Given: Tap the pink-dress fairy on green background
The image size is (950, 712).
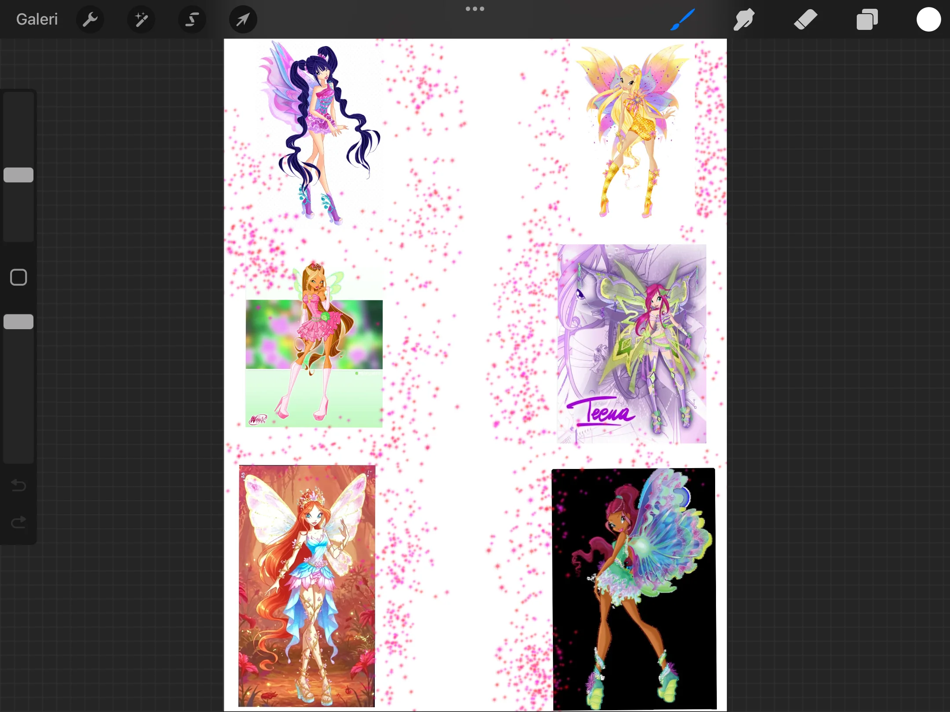Looking at the screenshot, I should tap(314, 345).
